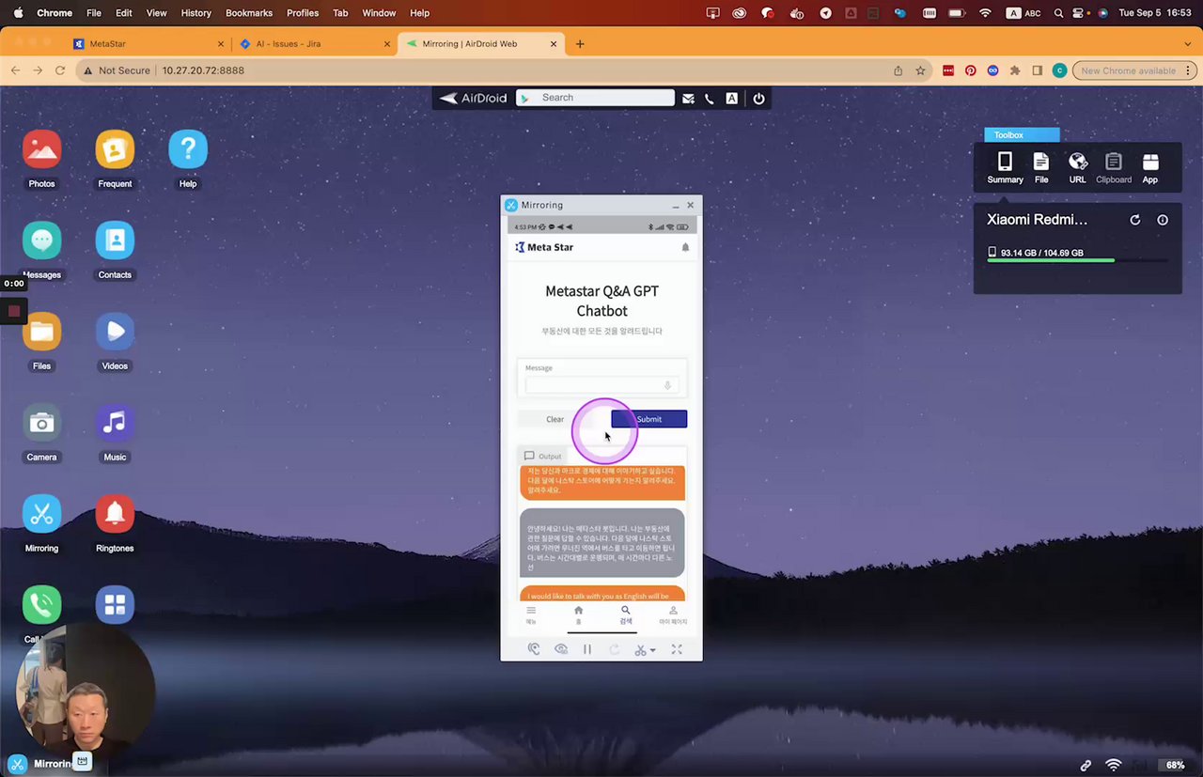
Task: Click the new message envelope icon in AirDroid bar
Action: [688, 98]
